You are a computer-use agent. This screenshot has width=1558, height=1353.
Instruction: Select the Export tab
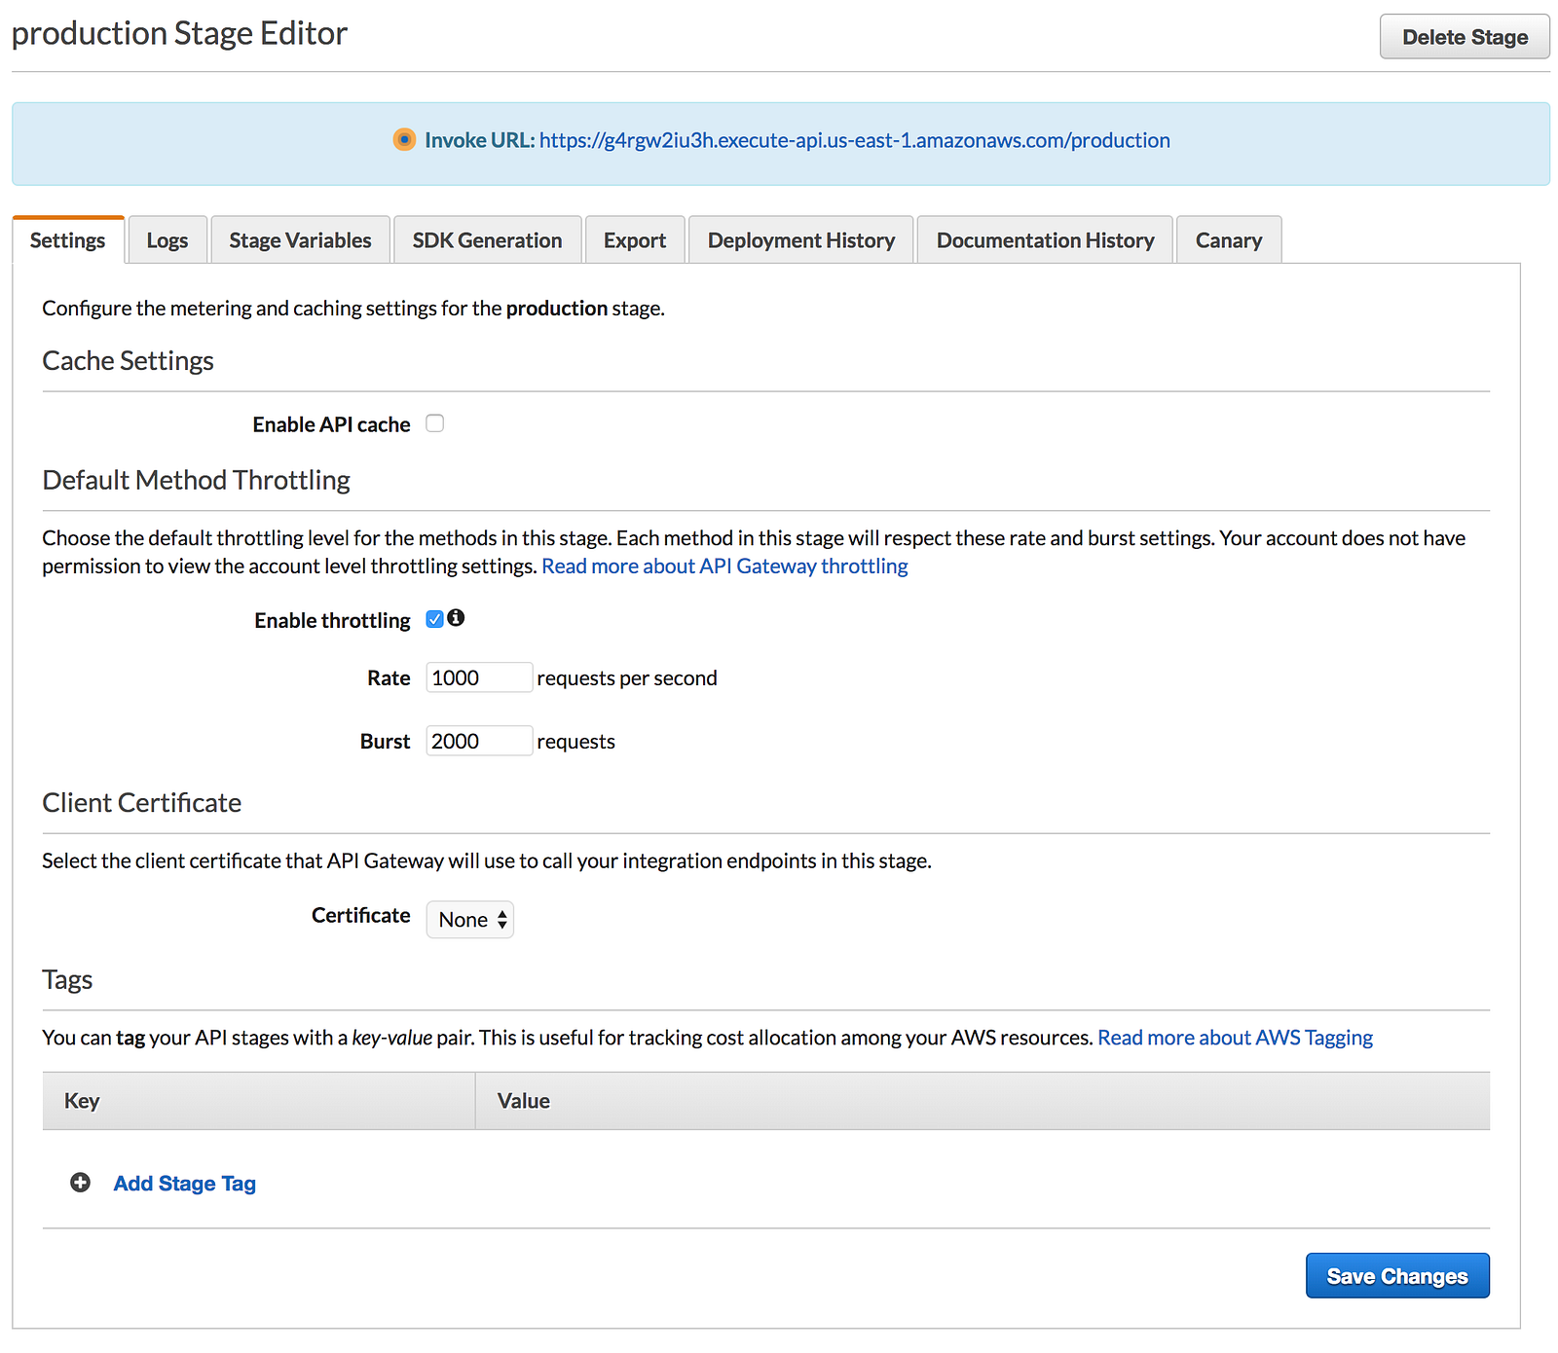pos(635,240)
